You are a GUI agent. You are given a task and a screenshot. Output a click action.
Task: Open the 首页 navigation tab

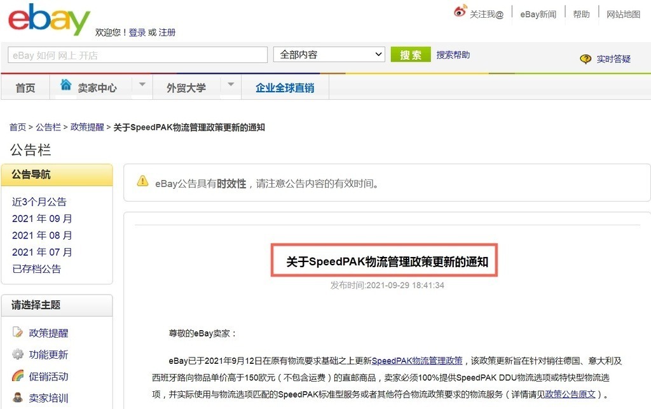25,88
